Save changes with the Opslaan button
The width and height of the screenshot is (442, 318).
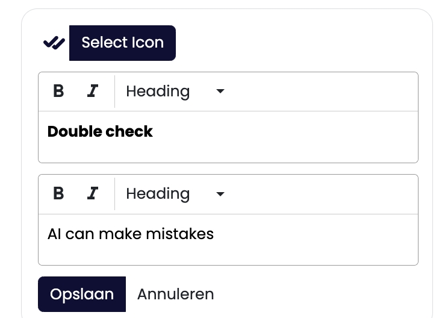click(82, 295)
